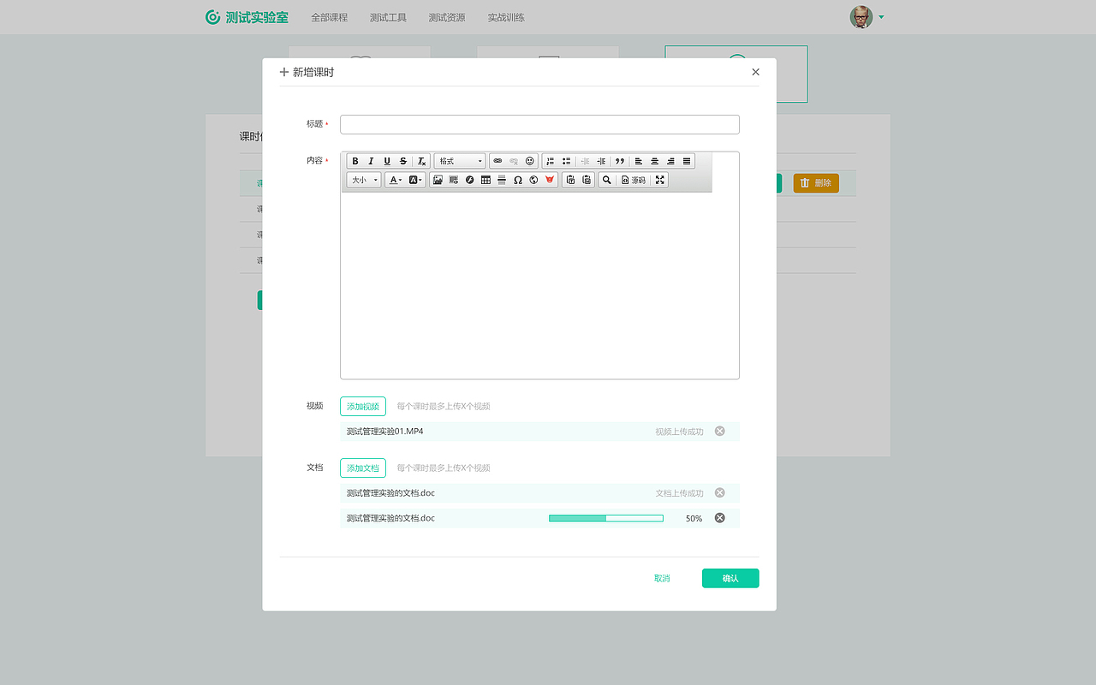1096x685 pixels.
Task: Click the 文档上传成功 status text
Action: 679,493
